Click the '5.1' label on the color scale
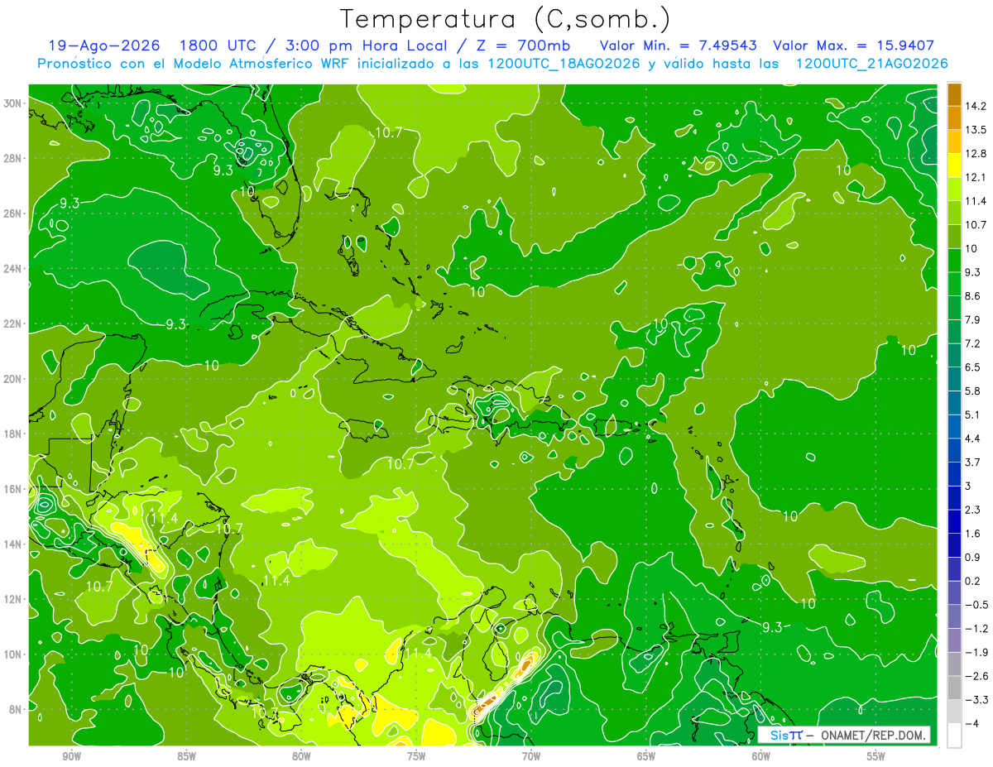Viewport: 993px width, 767px height. click(x=974, y=415)
